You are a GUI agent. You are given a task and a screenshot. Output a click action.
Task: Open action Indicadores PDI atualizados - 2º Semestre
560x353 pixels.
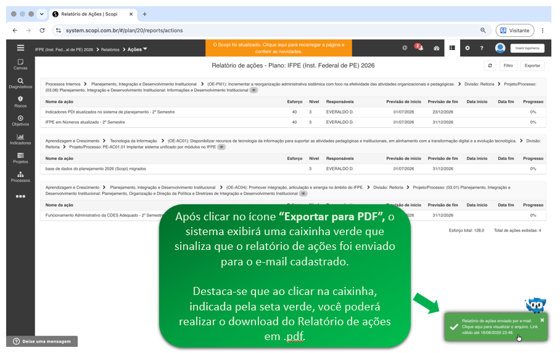tap(110, 112)
